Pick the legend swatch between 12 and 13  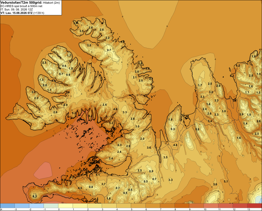[x=240, y=206]
